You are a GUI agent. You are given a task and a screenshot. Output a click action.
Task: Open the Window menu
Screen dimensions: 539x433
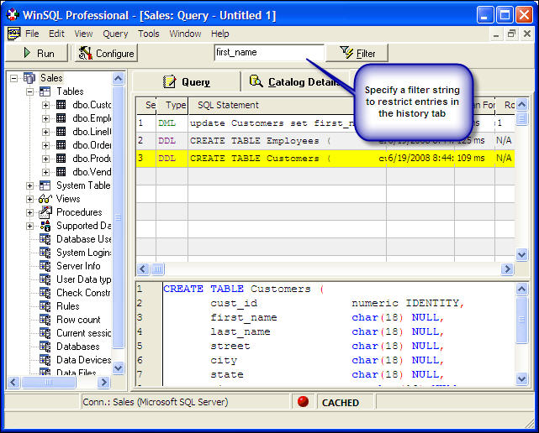click(x=185, y=34)
